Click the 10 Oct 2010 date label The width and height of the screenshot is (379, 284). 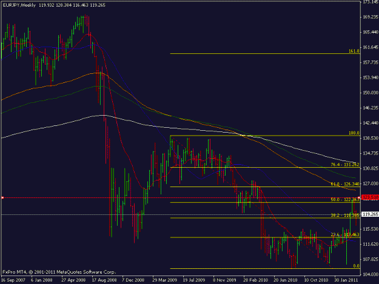point(316,280)
